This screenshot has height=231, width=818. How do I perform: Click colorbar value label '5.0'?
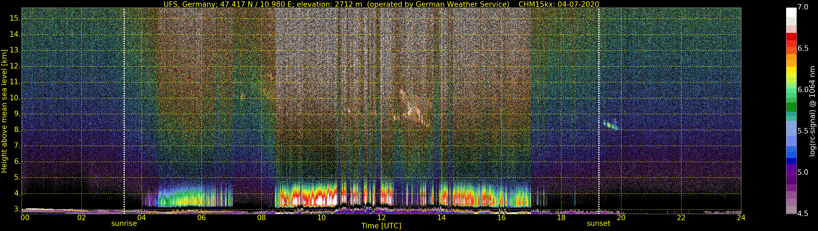[803, 173]
